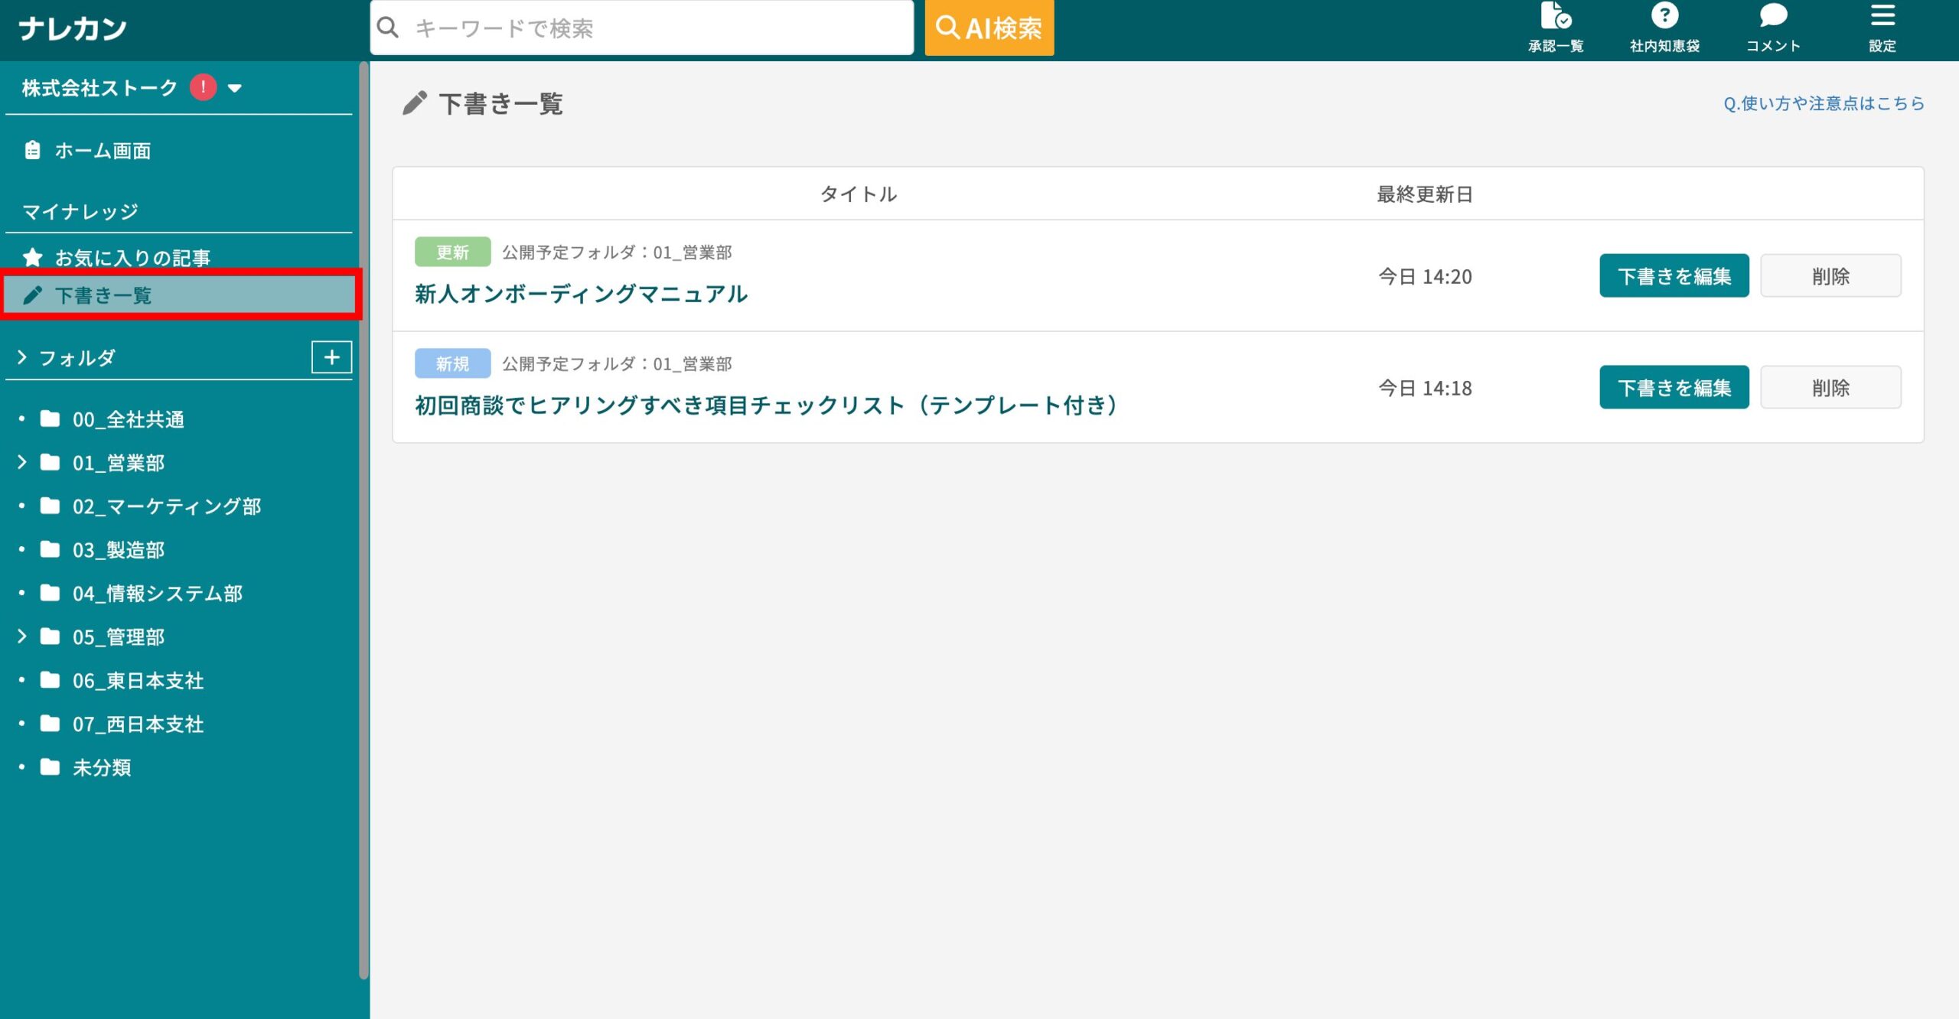The height and width of the screenshot is (1019, 1959).
Task: Open the 株式会社ストーク workspace dropdown arrow
Action: [x=235, y=88]
